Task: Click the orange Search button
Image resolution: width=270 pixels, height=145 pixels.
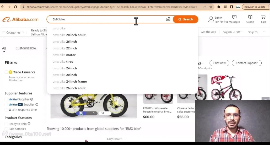Action: pyautogui.click(x=185, y=19)
